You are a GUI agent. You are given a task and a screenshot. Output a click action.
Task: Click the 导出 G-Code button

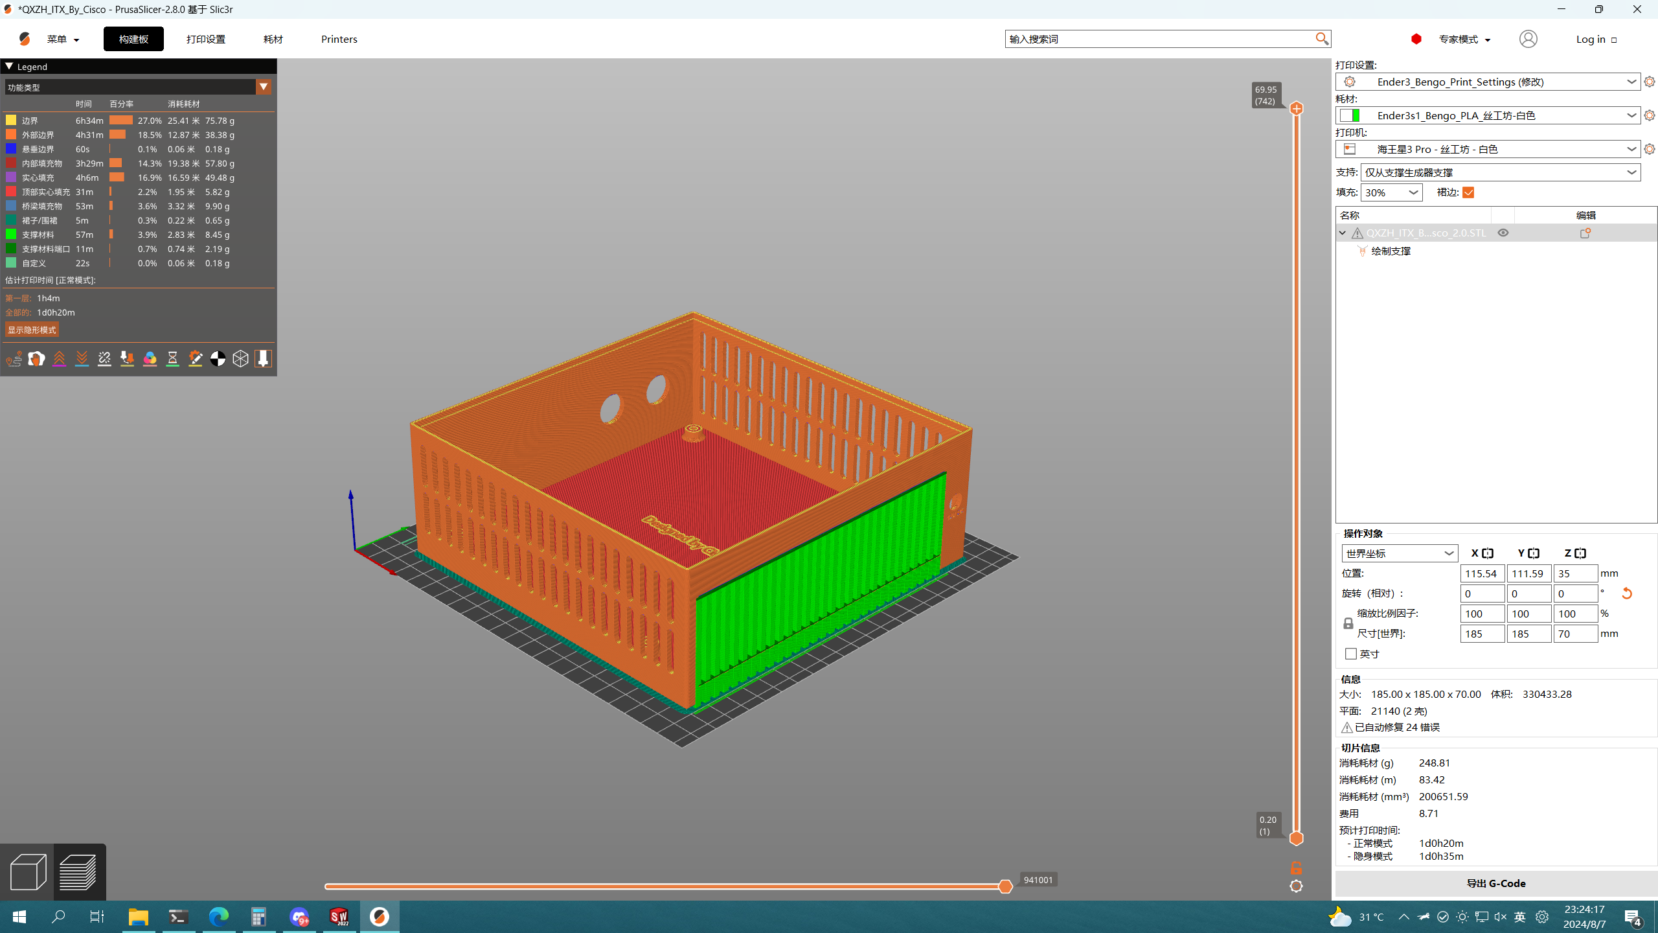pyautogui.click(x=1495, y=883)
